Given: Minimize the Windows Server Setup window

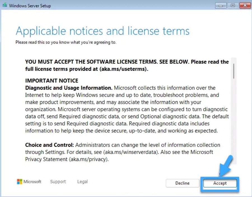Looking at the screenshot, I should (x=221, y=6).
